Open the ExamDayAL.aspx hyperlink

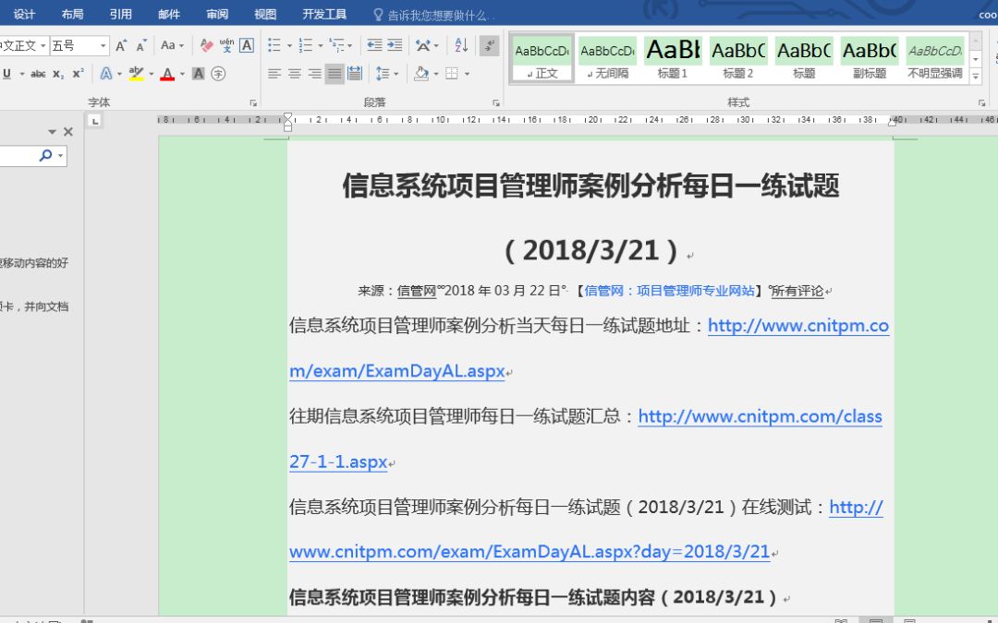coord(397,371)
